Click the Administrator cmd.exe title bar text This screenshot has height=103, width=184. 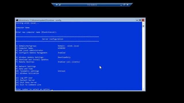[x=40, y=20]
